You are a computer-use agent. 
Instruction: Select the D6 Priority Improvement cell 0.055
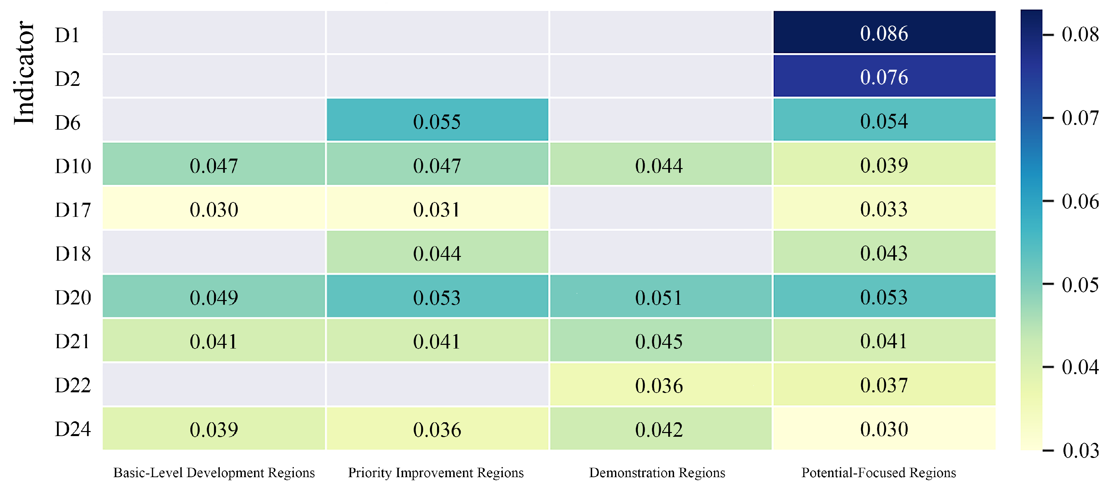click(437, 121)
